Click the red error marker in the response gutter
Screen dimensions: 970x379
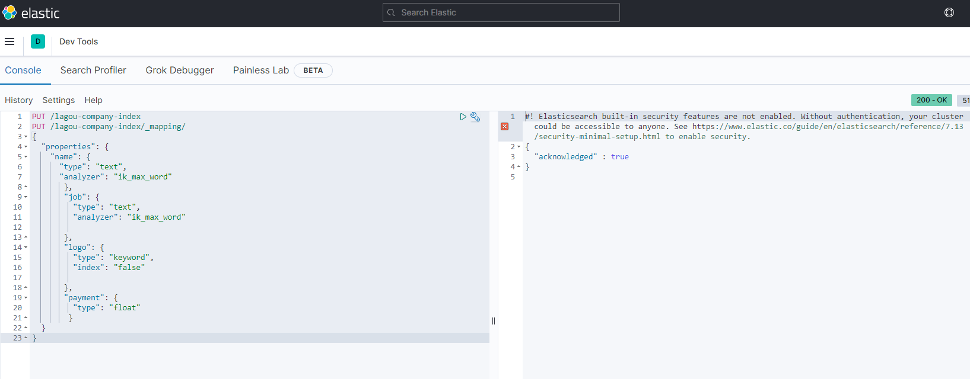tap(504, 127)
